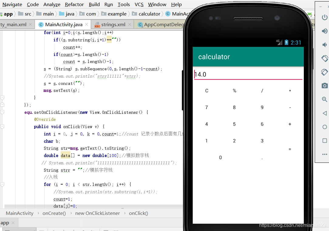Collapse the onClick method fold marker
This screenshot has height=231, width=329.
(x=2, y=127)
